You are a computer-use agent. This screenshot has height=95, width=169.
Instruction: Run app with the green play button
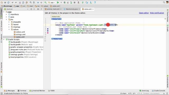[x=58, y=2]
